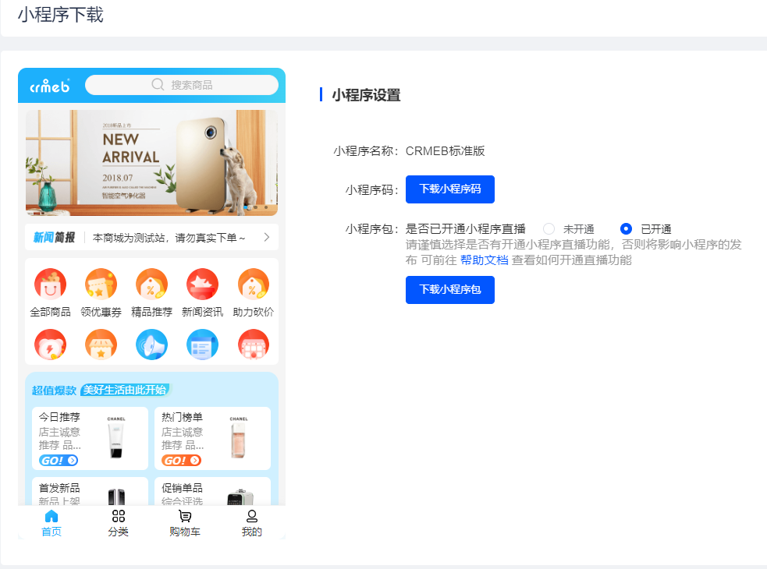The image size is (767, 569).
Task: Switch to the 分类 category tab
Action: click(119, 523)
